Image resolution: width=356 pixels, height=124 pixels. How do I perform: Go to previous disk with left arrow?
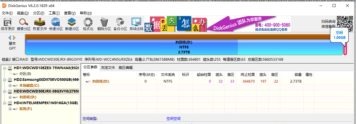(10, 38)
